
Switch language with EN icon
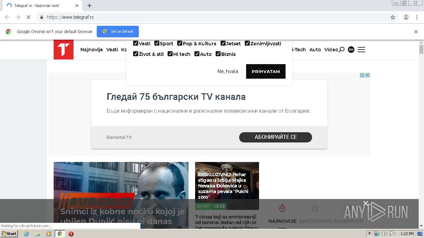pos(351,50)
